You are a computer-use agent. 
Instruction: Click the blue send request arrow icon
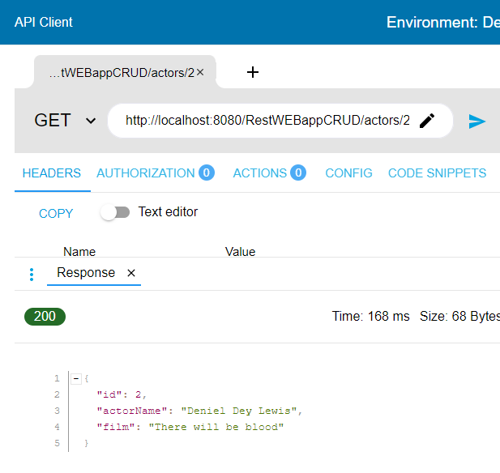tap(476, 121)
